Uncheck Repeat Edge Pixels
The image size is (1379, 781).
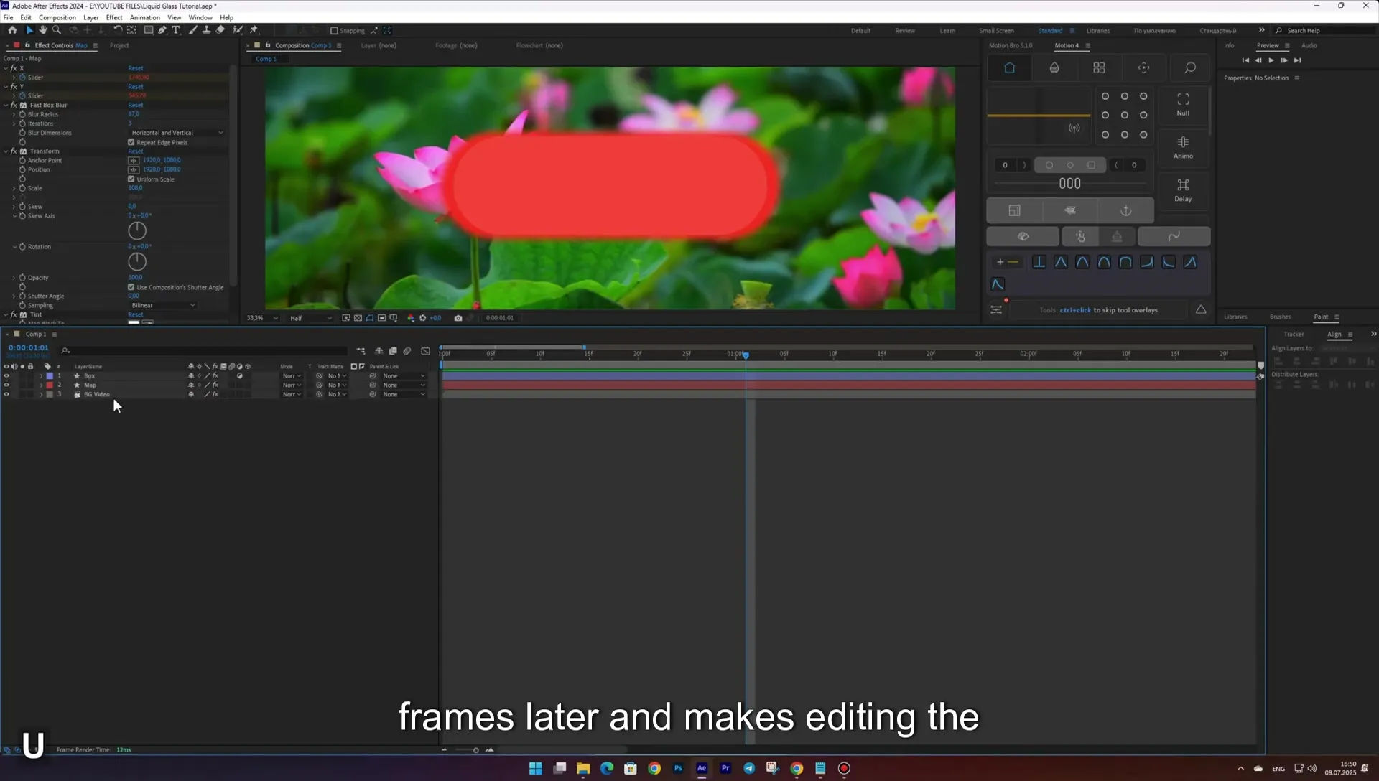(x=131, y=142)
